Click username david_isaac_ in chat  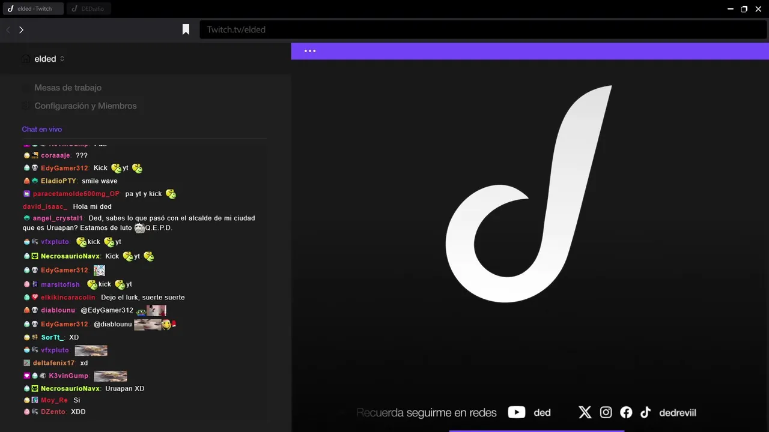(45, 206)
